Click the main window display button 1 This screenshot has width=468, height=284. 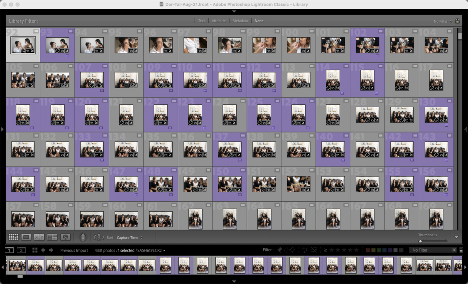click(9, 250)
